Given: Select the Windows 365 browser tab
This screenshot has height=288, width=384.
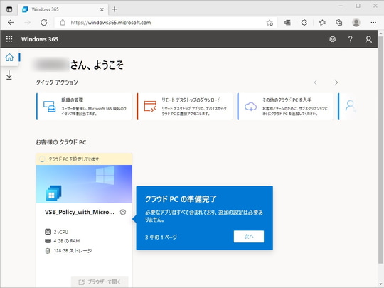Looking at the screenshot, I should 63,9.
